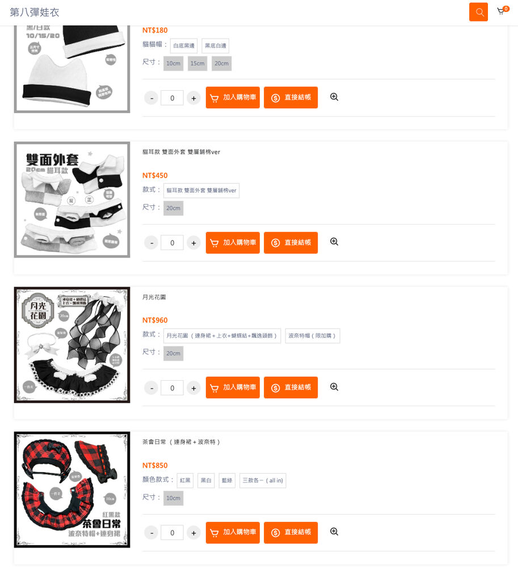Screen dimensions: 518x581
Task: Click 直接結帳 for 月光花園
Action: pyautogui.click(x=291, y=388)
